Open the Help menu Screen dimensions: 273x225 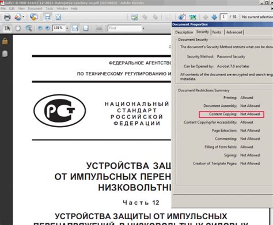tap(74, 9)
